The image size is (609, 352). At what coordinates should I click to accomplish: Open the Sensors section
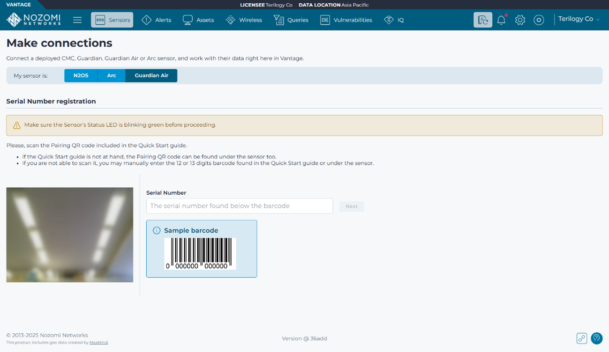[x=112, y=20]
